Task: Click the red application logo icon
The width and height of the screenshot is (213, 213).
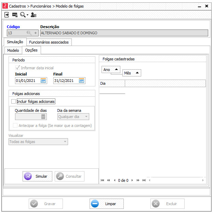Action: pos(5,6)
